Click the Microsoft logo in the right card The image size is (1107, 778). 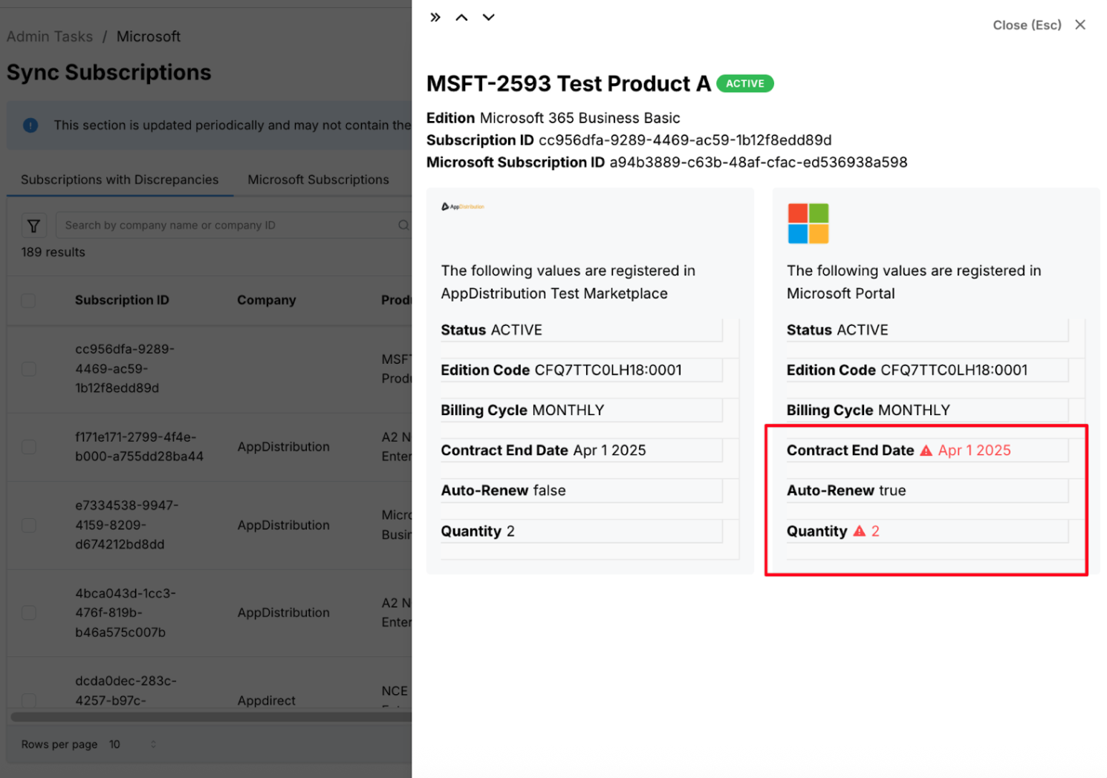[x=808, y=223]
